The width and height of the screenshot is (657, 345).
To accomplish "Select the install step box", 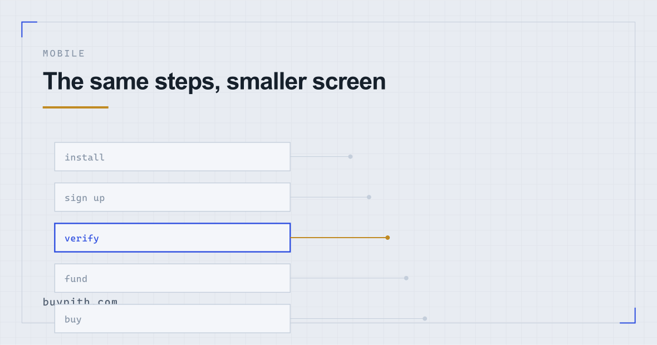I will [172, 156].
